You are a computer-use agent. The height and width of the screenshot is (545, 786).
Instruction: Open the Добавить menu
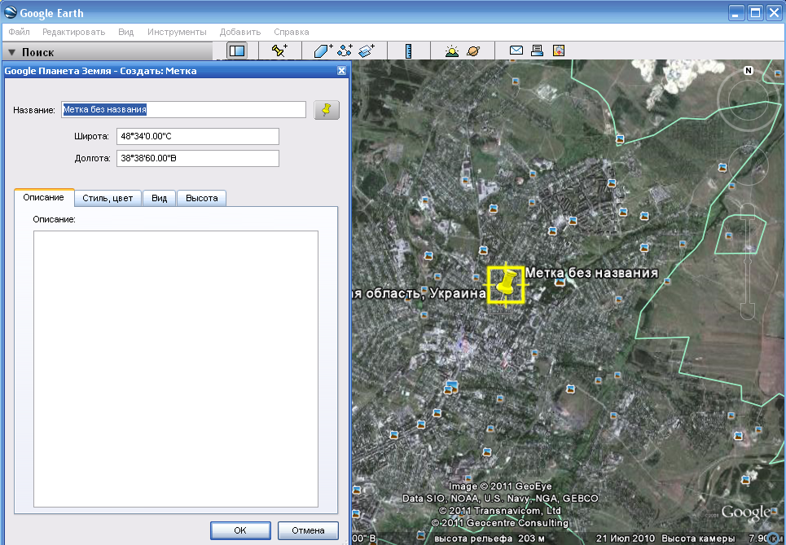(240, 32)
